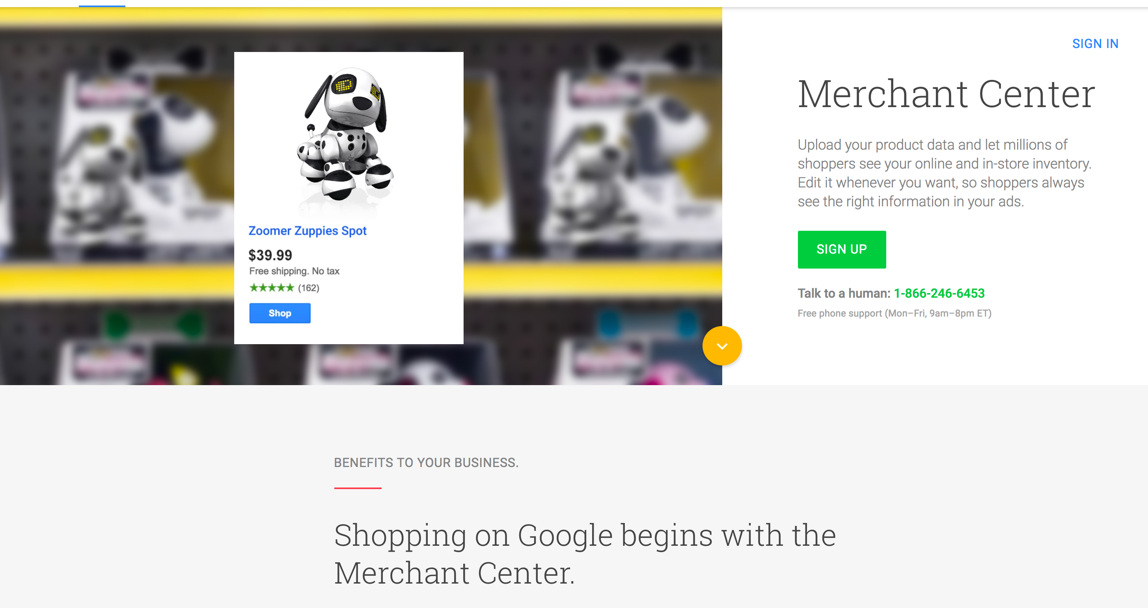The width and height of the screenshot is (1148, 608).
Task: Click the yellow down-chevron scroll button
Action: click(x=722, y=346)
